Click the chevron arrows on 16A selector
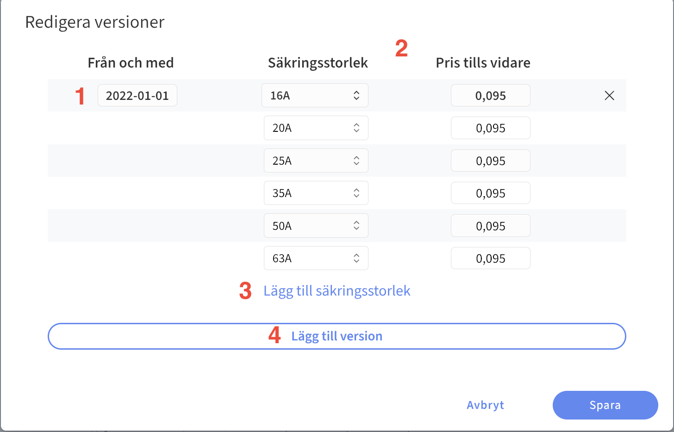 click(x=356, y=95)
